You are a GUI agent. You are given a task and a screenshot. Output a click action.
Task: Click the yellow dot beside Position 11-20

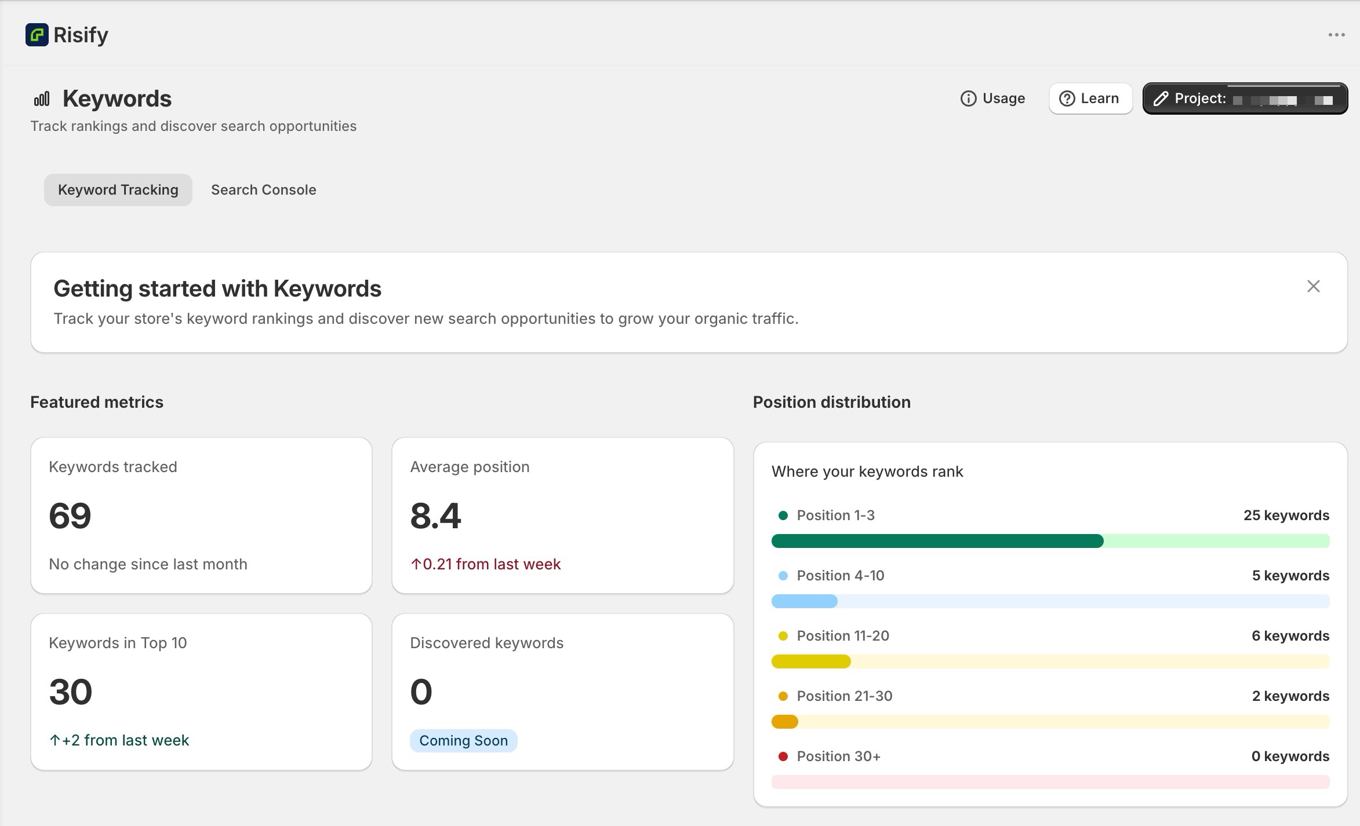[x=783, y=636]
